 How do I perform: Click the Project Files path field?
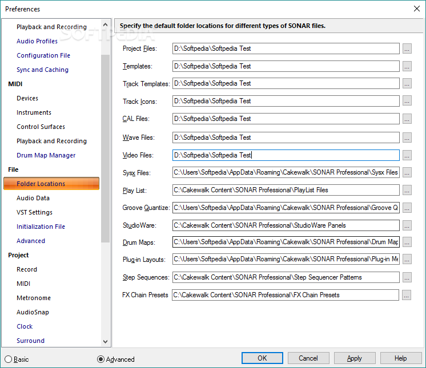(x=286, y=48)
